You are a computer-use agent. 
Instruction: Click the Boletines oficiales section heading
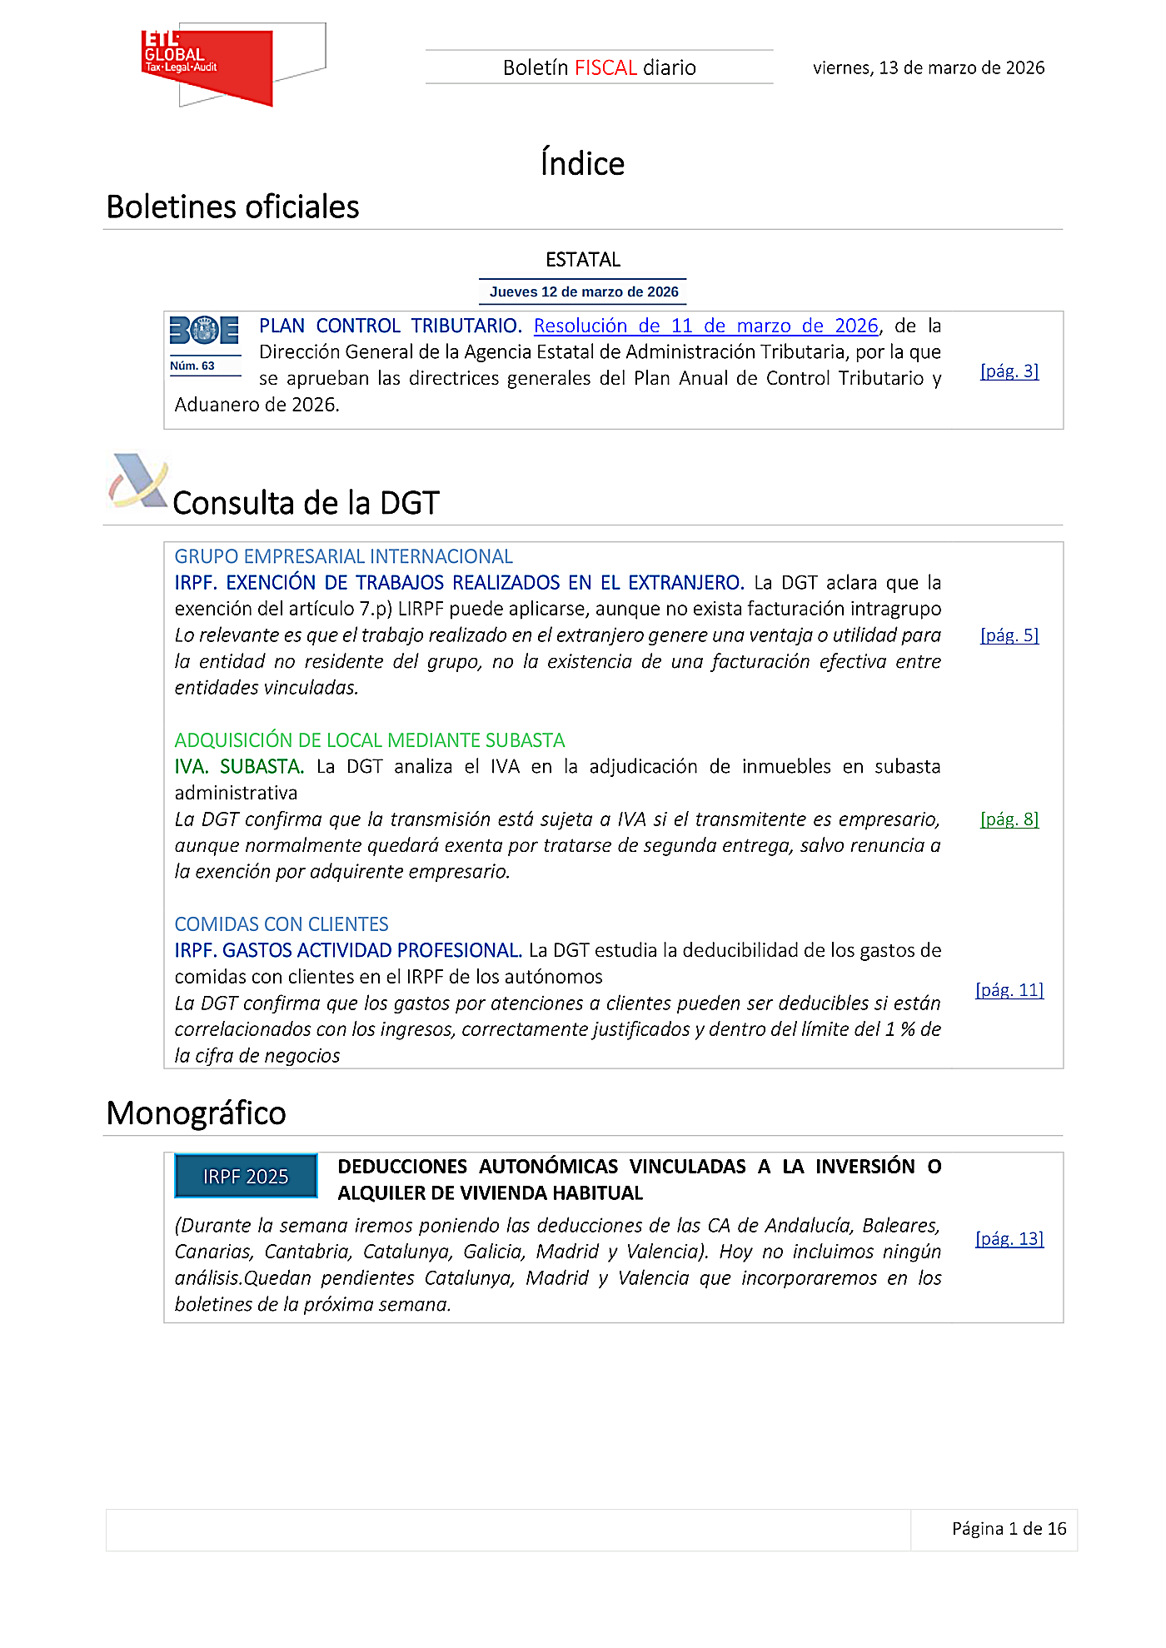[232, 207]
